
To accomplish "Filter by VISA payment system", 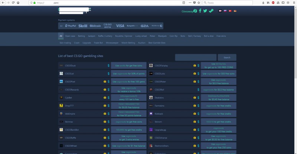I will (x=120, y=26).
